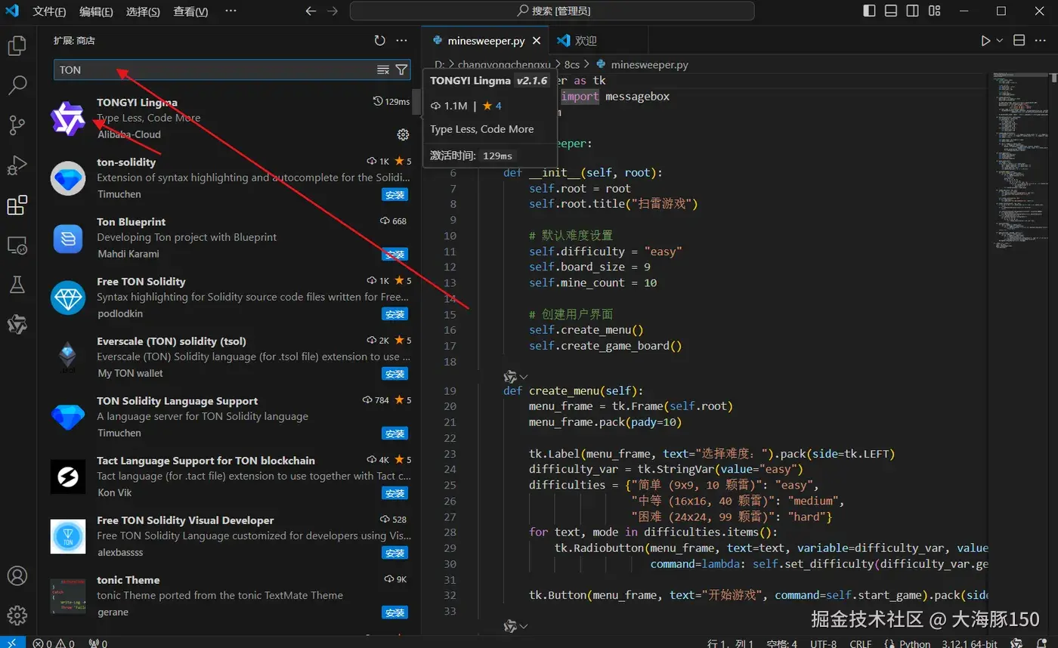Open the Manage gear in activity bar
Viewport: 1058px width, 648px height.
click(x=17, y=614)
